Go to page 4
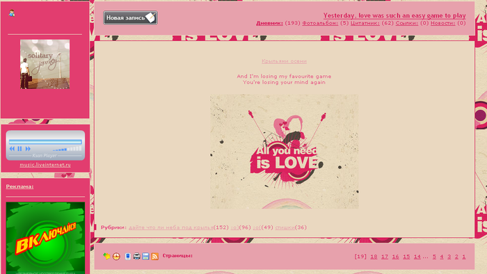The width and height of the screenshot is (487, 274). click(x=442, y=257)
